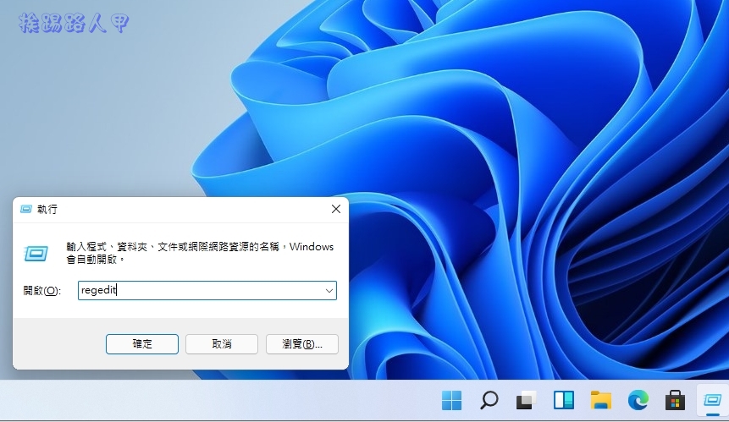729x422 pixels.
Task: Select the Run app taskbar icon
Action: tap(712, 400)
